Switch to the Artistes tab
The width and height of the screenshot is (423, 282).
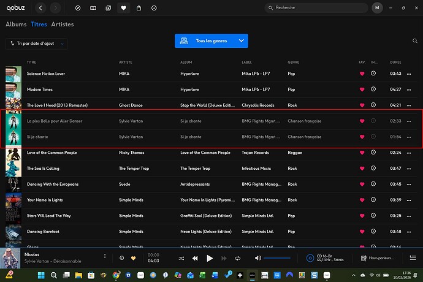click(x=63, y=25)
